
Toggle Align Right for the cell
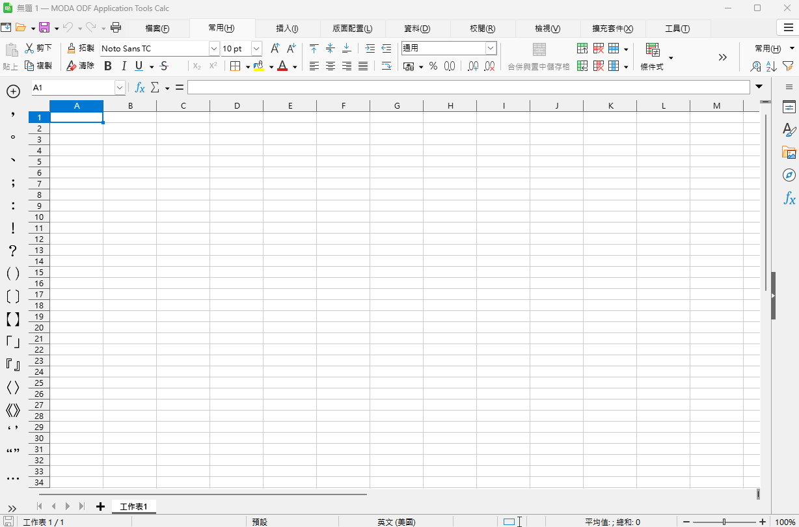347,66
